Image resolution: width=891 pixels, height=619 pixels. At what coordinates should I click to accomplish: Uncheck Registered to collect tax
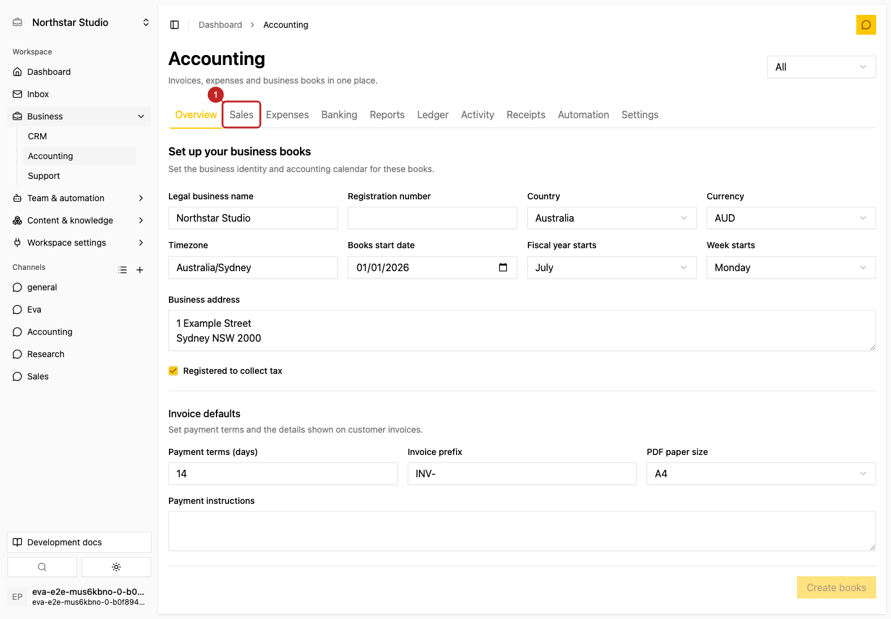point(173,371)
